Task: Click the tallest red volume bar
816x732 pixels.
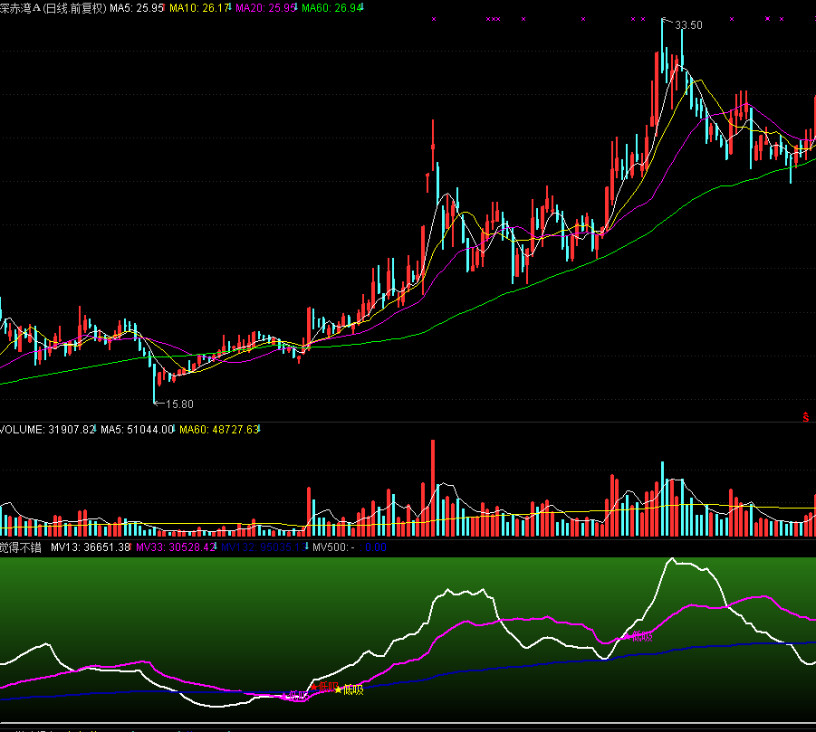Action: [x=433, y=488]
